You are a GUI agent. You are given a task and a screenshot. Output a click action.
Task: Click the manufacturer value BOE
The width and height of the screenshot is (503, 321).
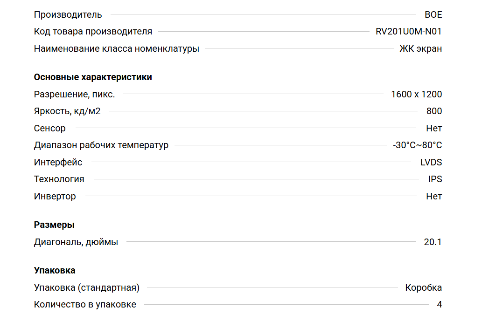[433, 14]
